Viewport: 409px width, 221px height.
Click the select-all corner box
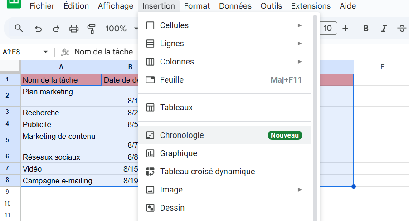click(10, 67)
